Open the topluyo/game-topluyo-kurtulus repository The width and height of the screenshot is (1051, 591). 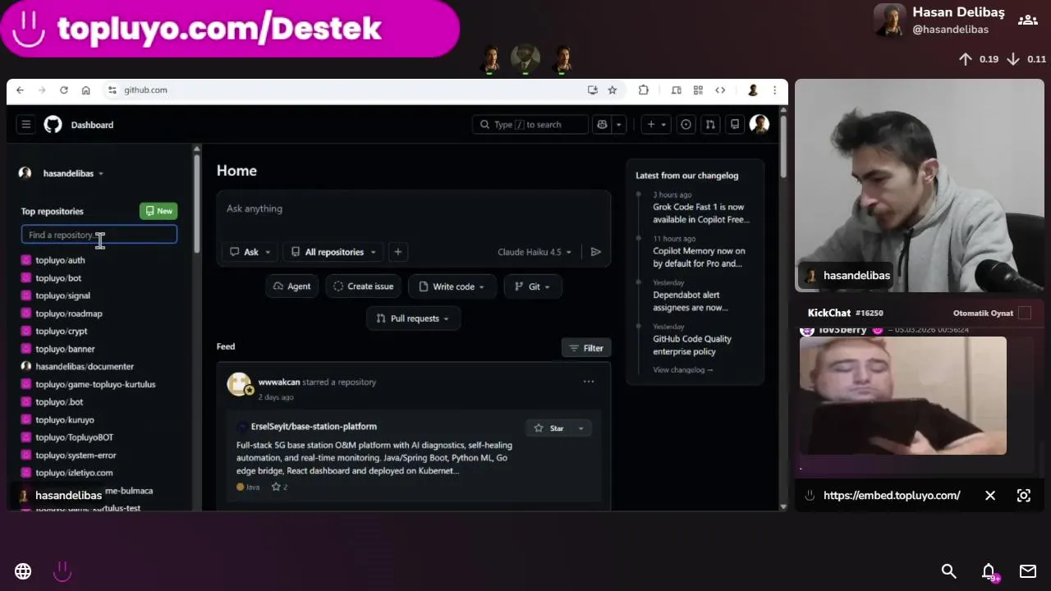(95, 384)
